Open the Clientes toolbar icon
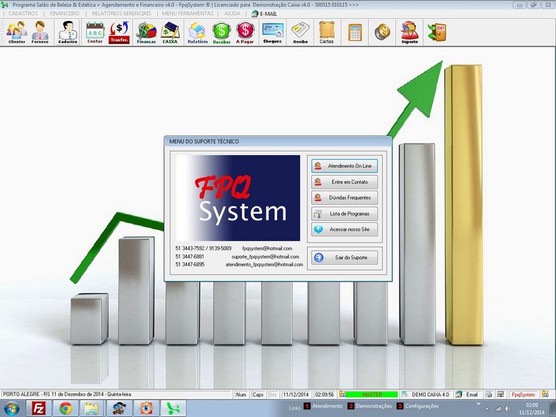Viewport: 556px width, 417px height. [x=17, y=32]
